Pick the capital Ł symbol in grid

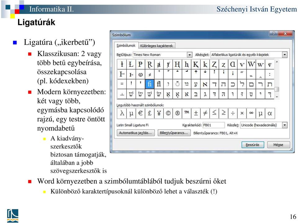pyautogui.click(x=131, y=65)
